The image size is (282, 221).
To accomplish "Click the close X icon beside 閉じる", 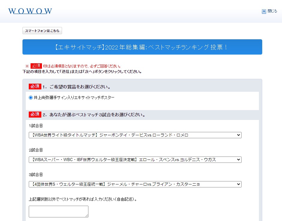I will coord(264,11).
